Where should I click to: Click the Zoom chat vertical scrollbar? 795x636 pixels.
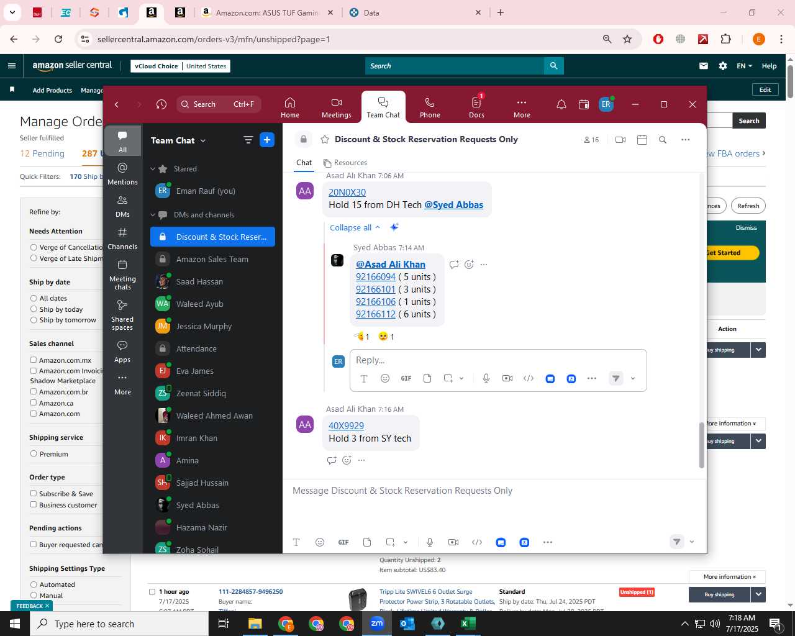point(702,445)
